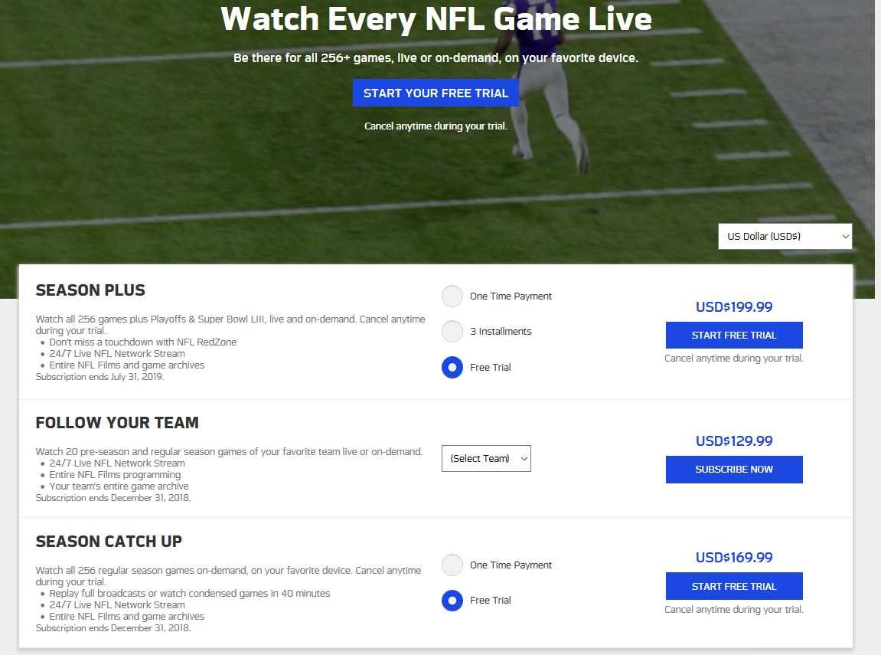Open the US Dollar currency dropdown
Screen dimensions: 881x655
coord(785,237)
